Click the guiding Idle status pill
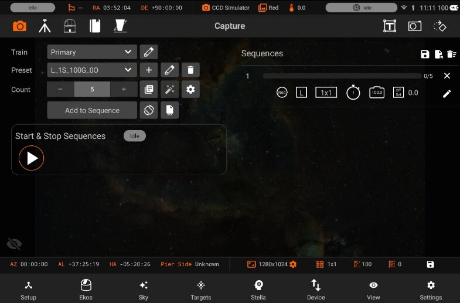This screenshot has height=303, width=460. [x=362, y=8]
